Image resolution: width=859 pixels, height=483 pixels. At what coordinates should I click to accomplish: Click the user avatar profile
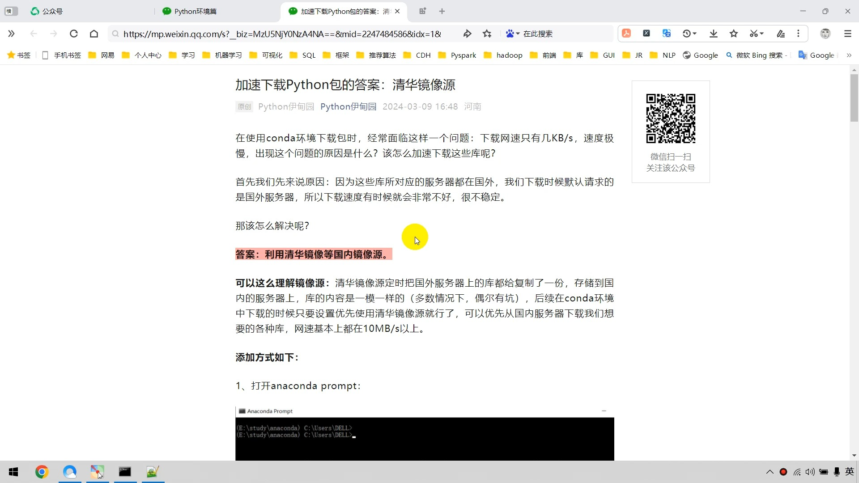click(825, 34)
